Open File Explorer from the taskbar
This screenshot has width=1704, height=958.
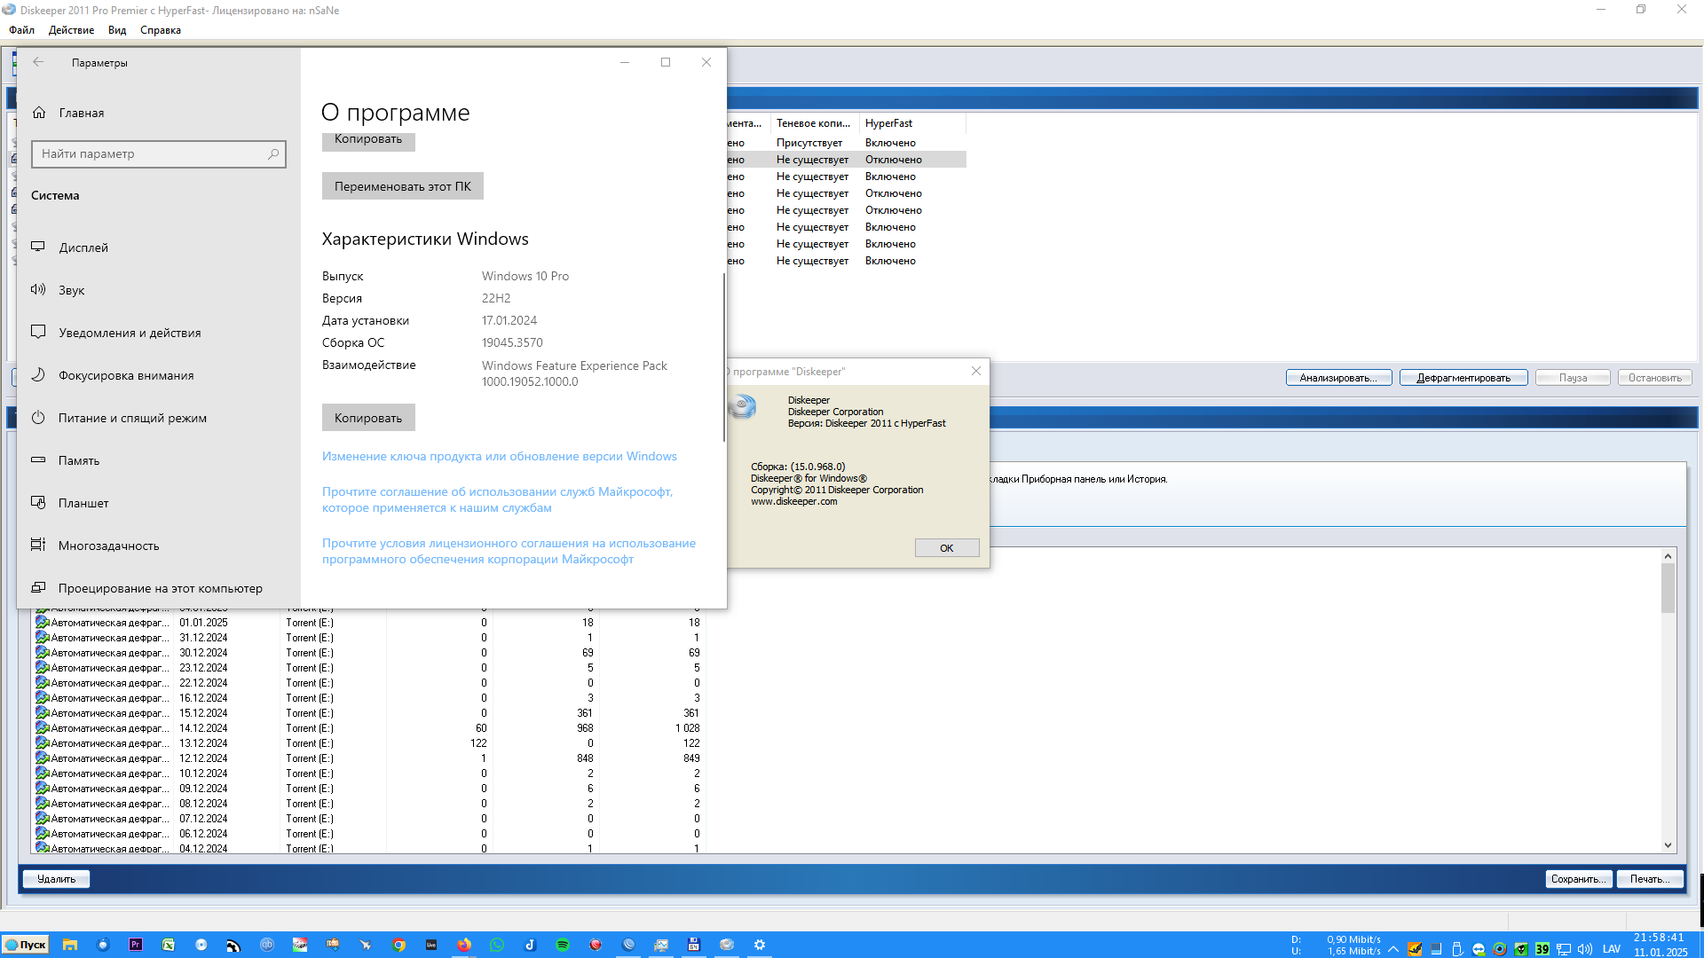(x=70, y=945)
